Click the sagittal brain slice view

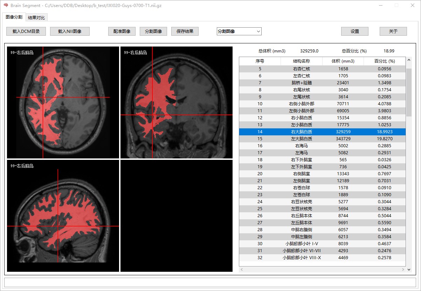click(63, 216)
